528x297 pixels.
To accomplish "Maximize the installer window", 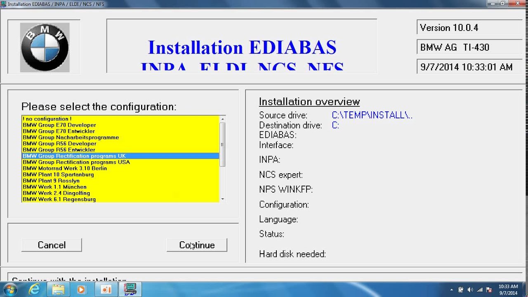I will point(502,3).
